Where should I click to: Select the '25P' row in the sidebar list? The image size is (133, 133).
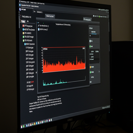pyautogui.click(x=30, y=59)
